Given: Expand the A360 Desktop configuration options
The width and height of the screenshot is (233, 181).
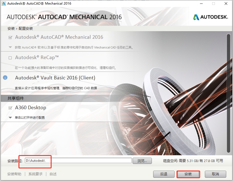Looking at the screenshot, I should [10, 118].
